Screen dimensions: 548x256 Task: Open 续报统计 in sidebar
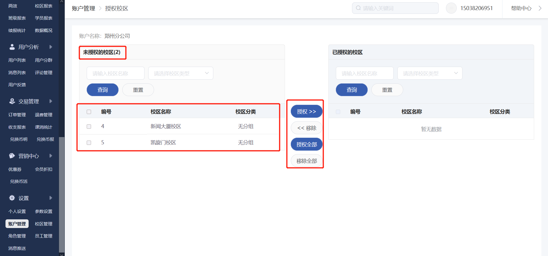point(17,30)
